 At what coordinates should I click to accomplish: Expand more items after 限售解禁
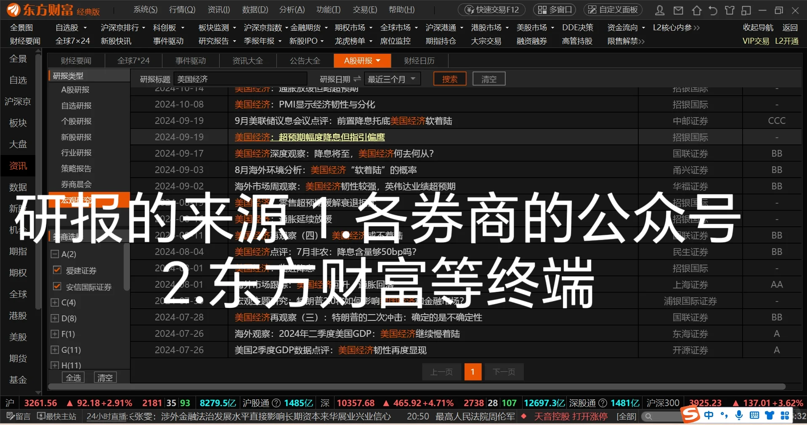pos(641,41)
